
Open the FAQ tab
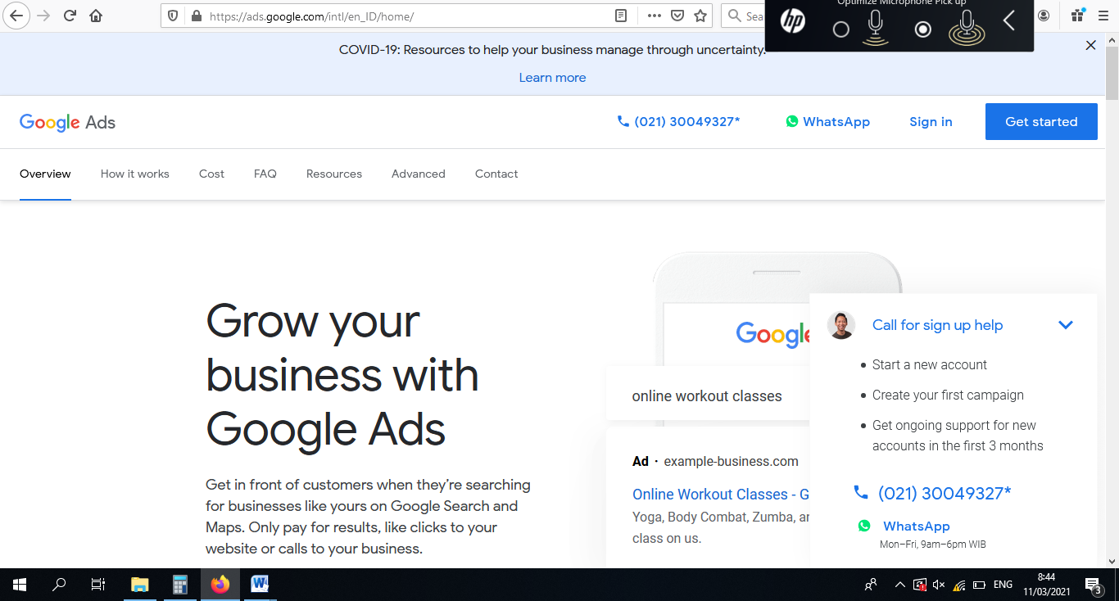[265, 174]
